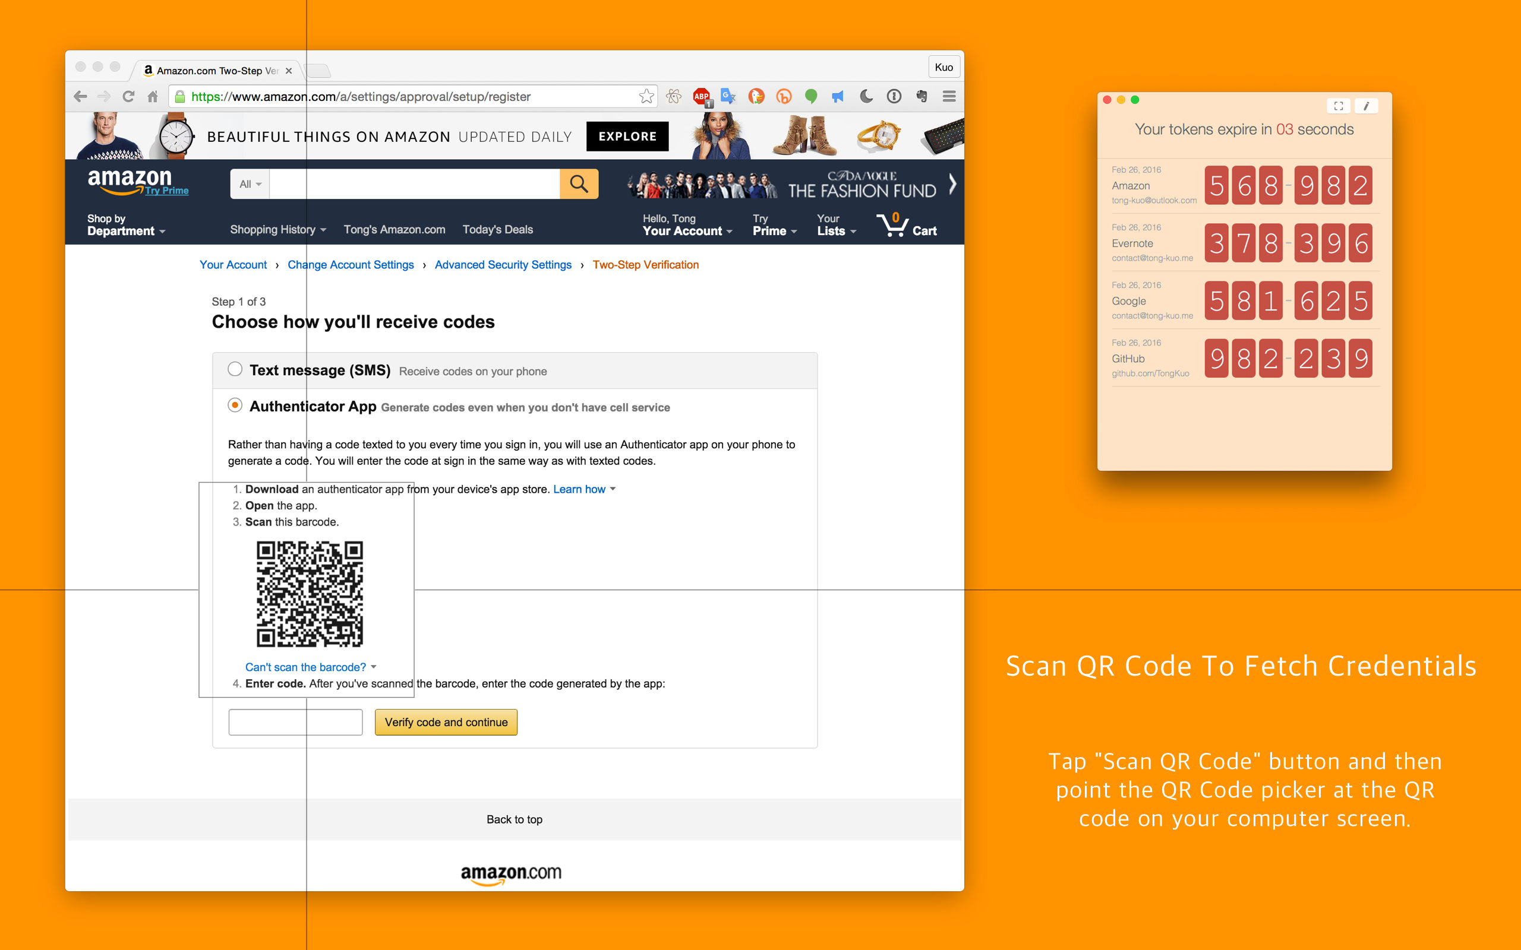Bookmark the page via the star icon
The width and height of the screenshot is (1521, 950).
[646, 96]
